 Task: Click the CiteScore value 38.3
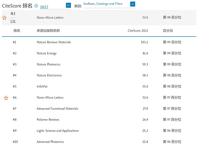(145, 75)
